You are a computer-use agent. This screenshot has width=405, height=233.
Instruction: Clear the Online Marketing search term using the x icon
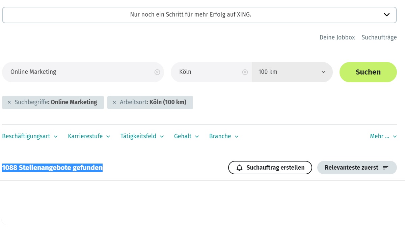pyautogui.click(x=157, y=71)
